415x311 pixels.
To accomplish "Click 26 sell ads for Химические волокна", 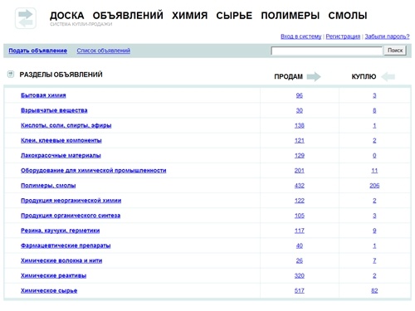I will [x=300, y=260].
